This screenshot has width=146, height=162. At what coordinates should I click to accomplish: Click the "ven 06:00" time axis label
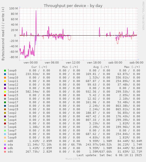pyautogui.click(x=52, y=63)
